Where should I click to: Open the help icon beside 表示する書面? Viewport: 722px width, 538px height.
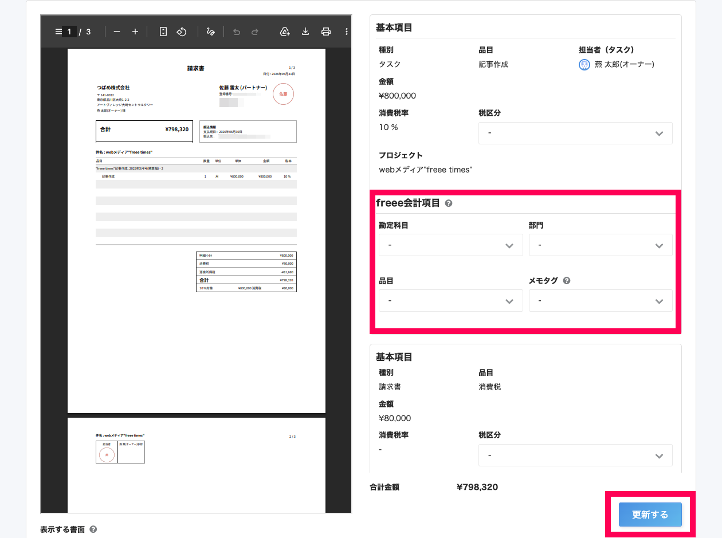coord(93,529)
